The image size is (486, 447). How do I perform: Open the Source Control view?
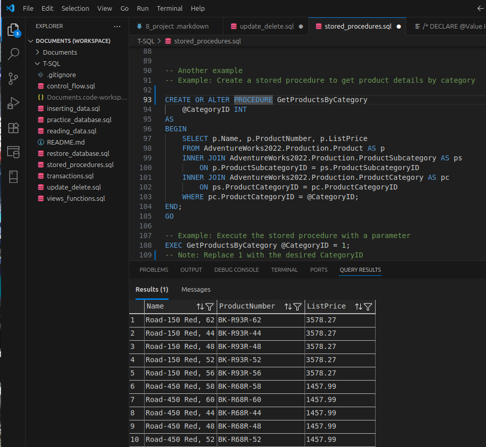[13, 78]
